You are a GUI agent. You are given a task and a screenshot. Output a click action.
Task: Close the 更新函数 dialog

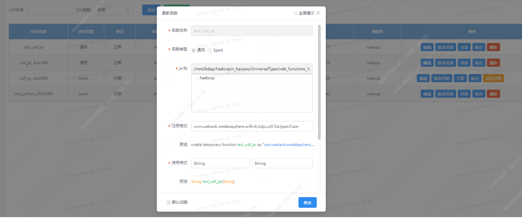point(318,13)
